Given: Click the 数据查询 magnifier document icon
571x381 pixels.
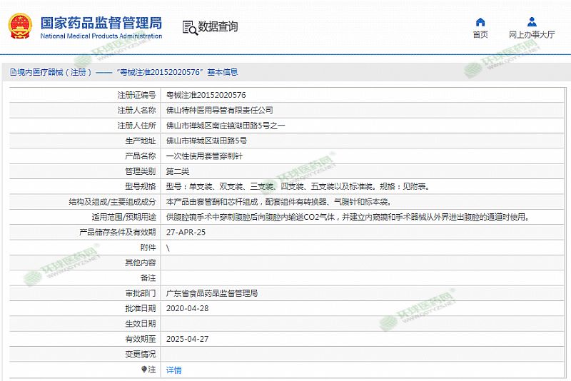Looking at the screenshot, I should (x=189, y=27).
